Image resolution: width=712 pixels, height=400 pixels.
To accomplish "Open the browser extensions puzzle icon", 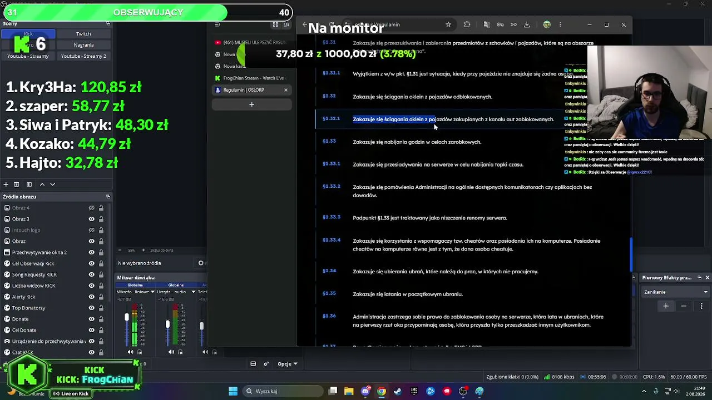I will (467, 24).
